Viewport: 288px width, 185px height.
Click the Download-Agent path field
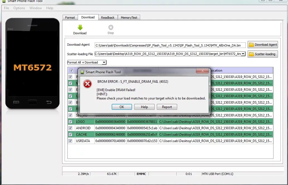coord(170,45)
